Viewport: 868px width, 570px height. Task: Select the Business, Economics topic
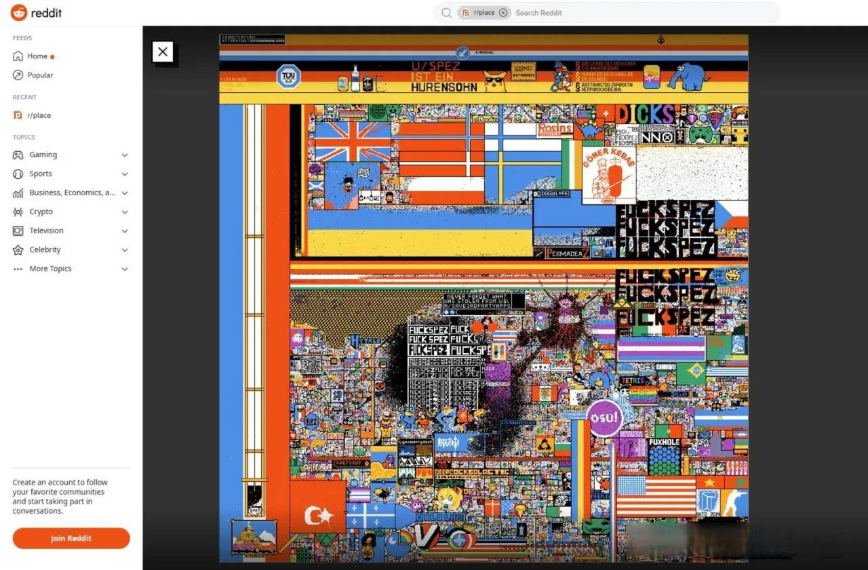[73, 193]
